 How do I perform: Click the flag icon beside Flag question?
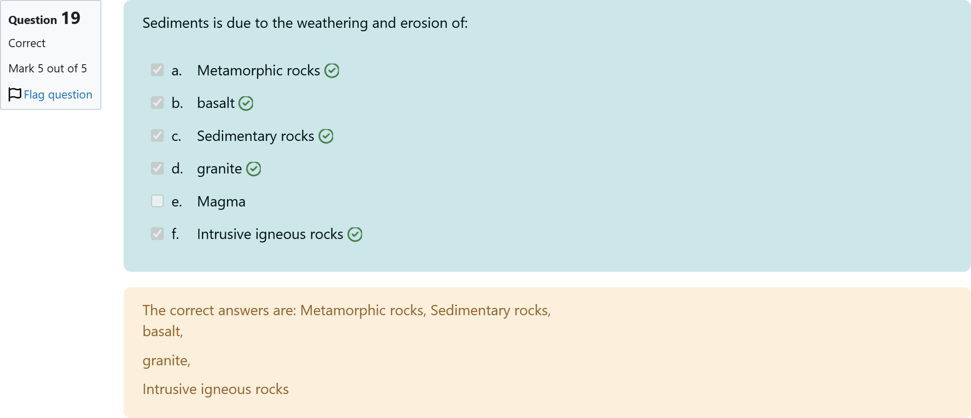[15, 94]
